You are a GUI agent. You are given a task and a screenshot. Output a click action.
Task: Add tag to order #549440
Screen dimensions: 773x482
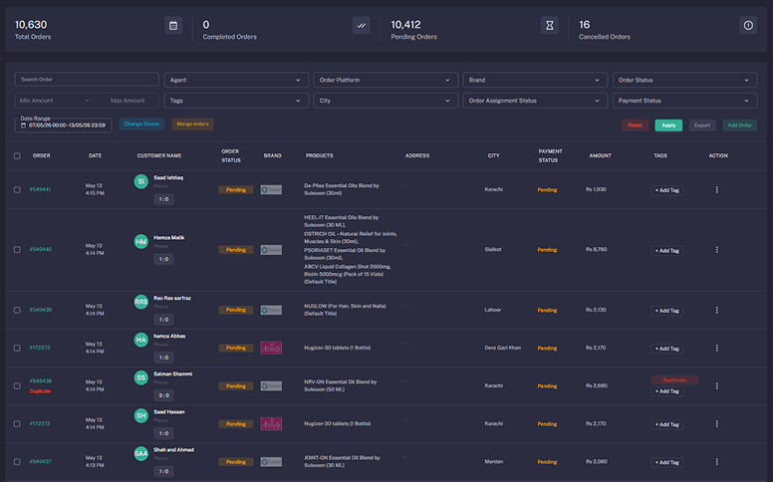[667, 251]
